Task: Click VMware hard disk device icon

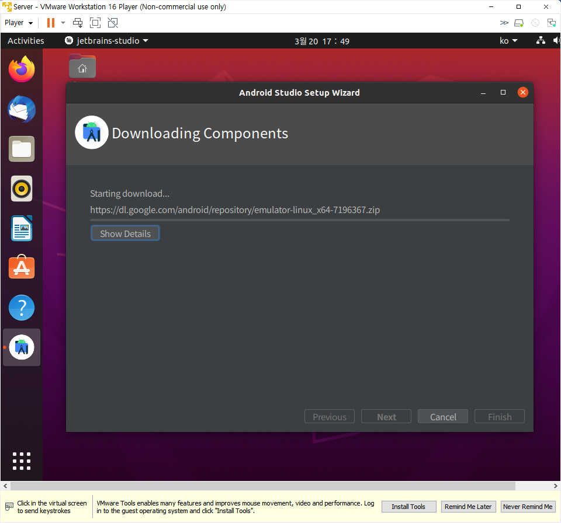Action: click(x=519, y=23)
